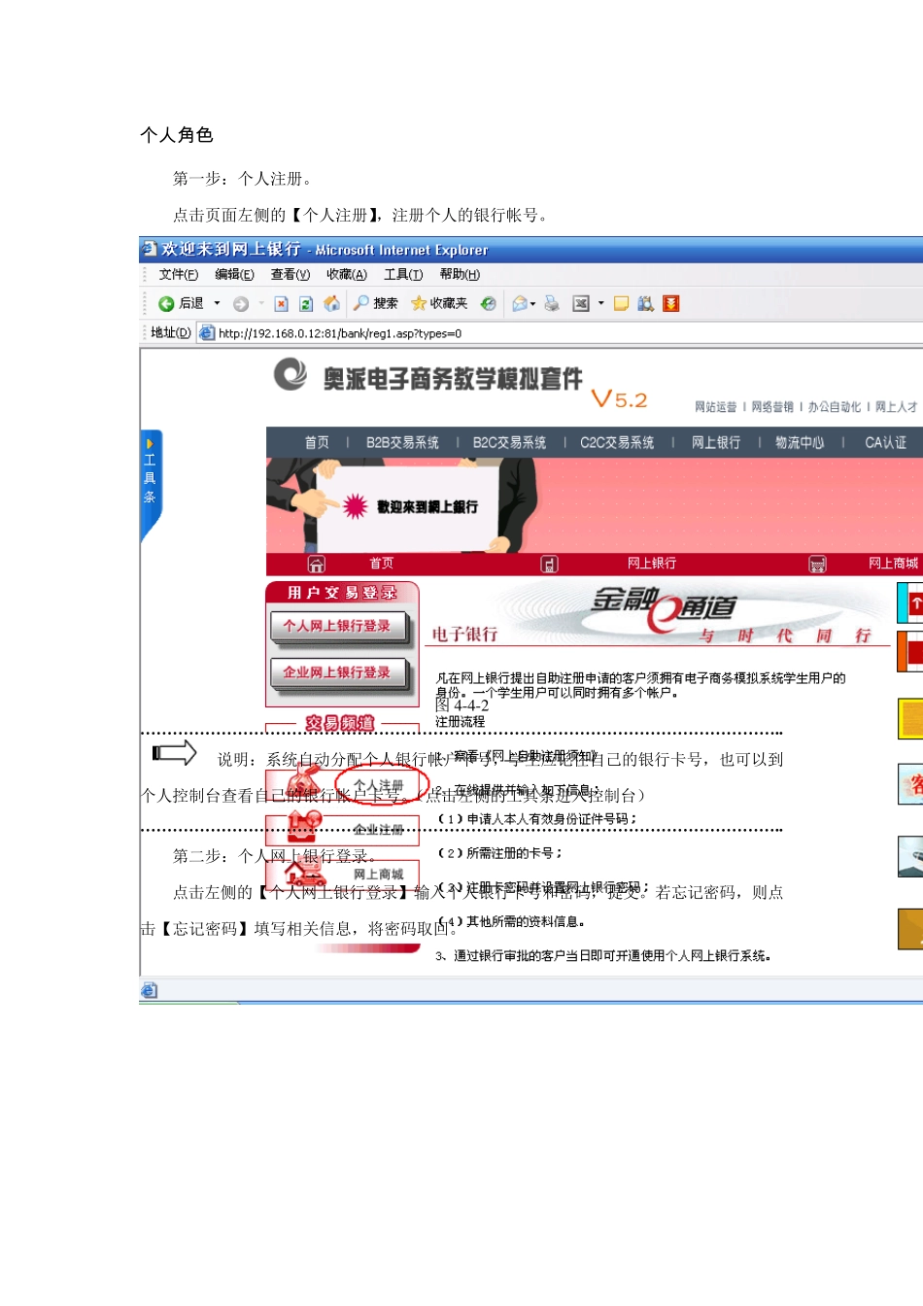Open the 工具(T) menu
Image resolution: width=923 pixels, height=1306 pixels.
click(403, 275)
